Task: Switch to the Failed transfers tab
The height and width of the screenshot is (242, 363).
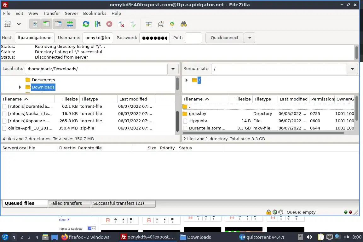Action: 69,204
